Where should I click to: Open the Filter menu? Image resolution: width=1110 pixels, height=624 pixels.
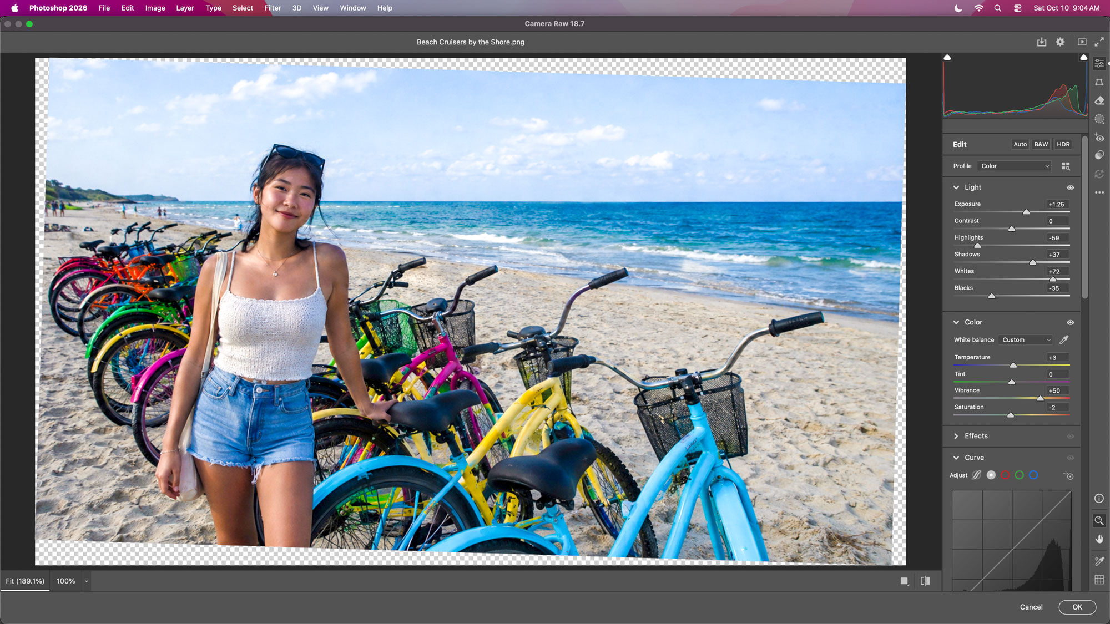pos(273,8)
